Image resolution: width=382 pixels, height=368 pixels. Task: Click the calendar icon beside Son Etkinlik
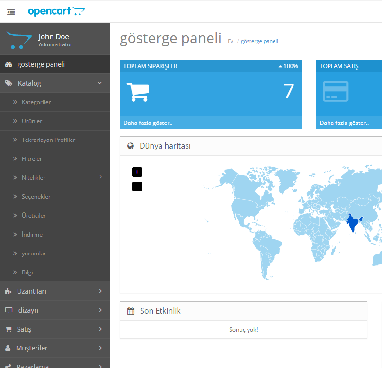[x=131, y=311]
